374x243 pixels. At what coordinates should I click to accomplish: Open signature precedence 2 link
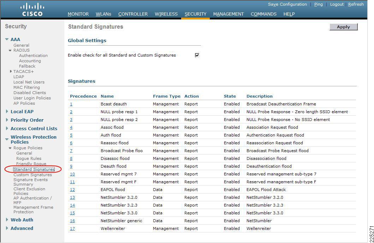pyautogui.click(x=71, y=112)
